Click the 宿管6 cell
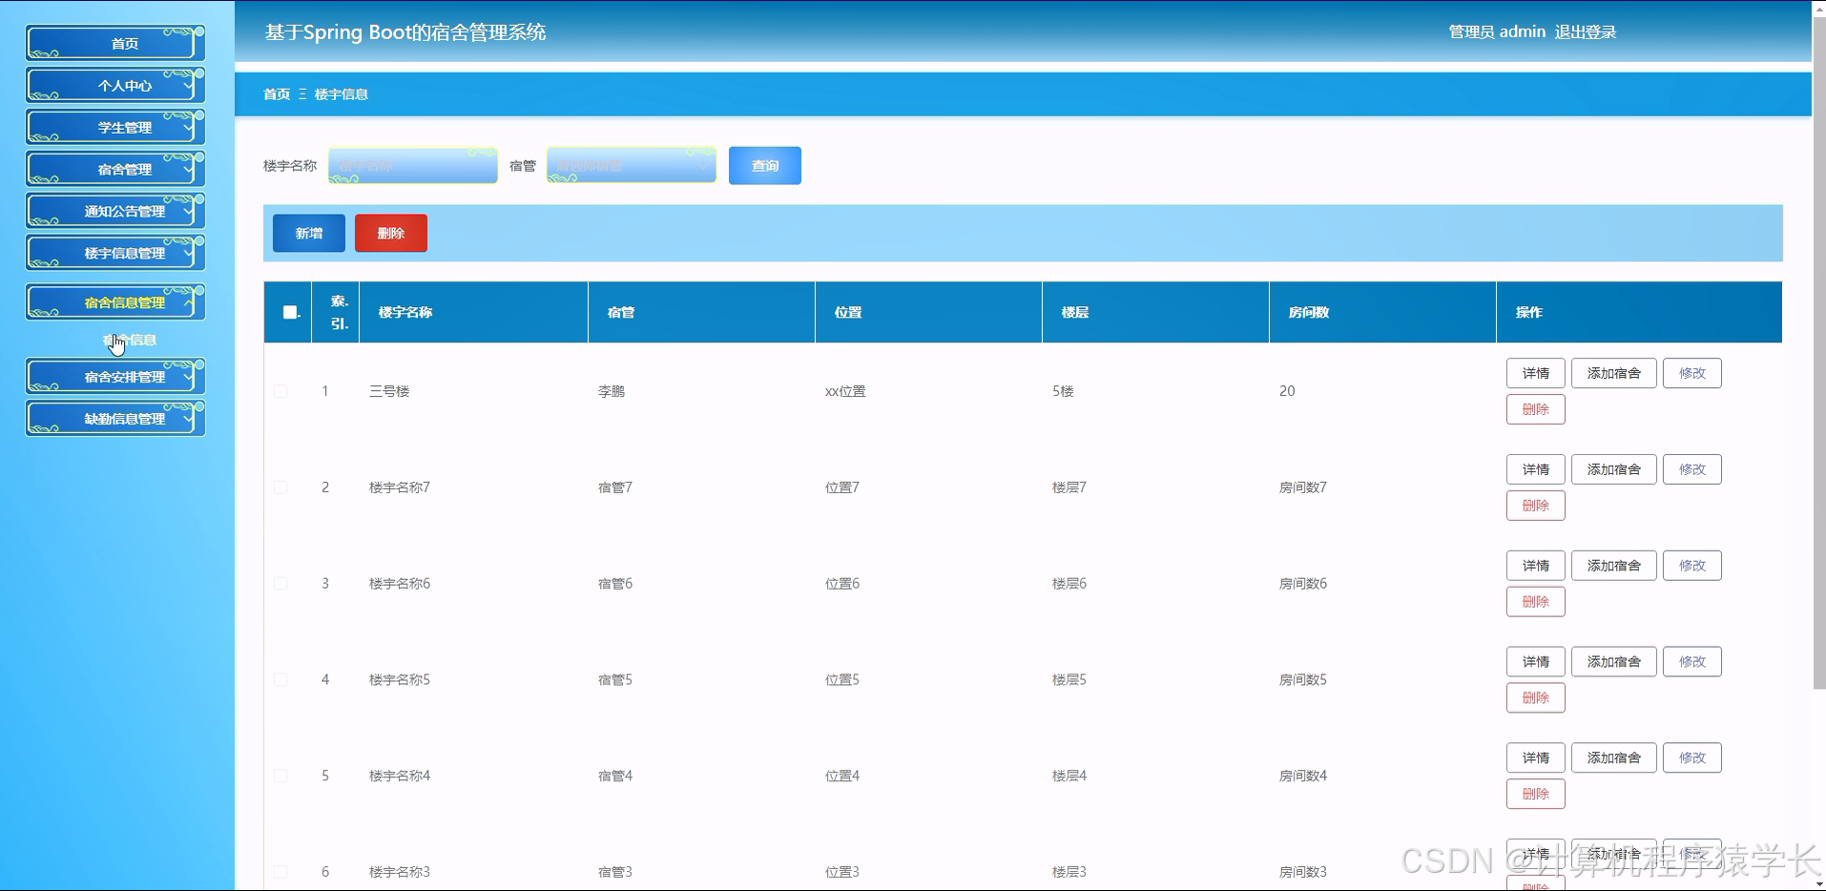1826x891 pixels. click(x=615, y=584)
